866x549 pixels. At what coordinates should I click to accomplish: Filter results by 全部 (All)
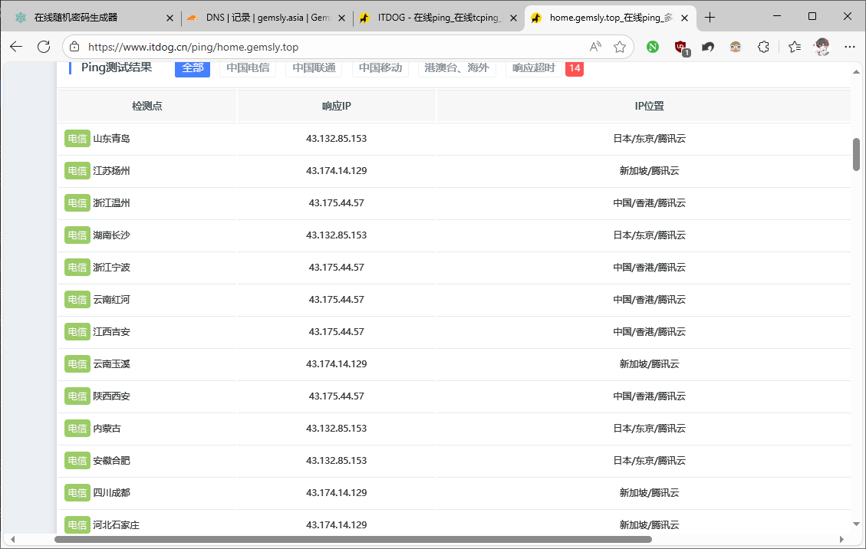coord(193,67)
